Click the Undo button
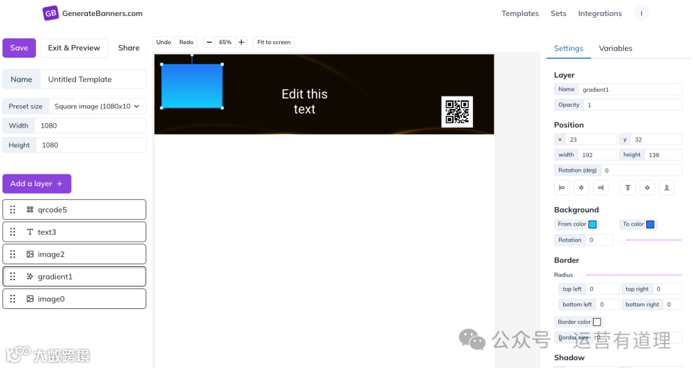Viewport: 693px width, 368px height. (x=164, y=42)
